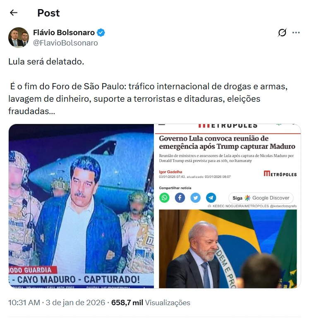Open Flávio Bolsonaro's profile picture
The image size is (309, 318).
coord(19,38)
